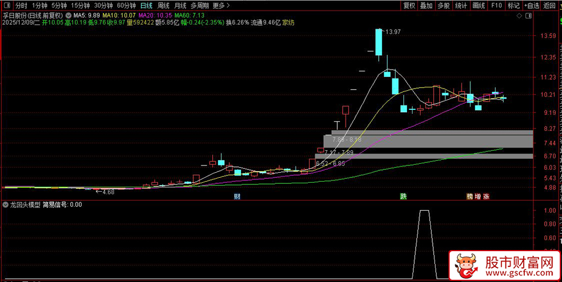The image size is (562, 282).
Task: Click the 换6.26% turnover value
Action: 237,22
